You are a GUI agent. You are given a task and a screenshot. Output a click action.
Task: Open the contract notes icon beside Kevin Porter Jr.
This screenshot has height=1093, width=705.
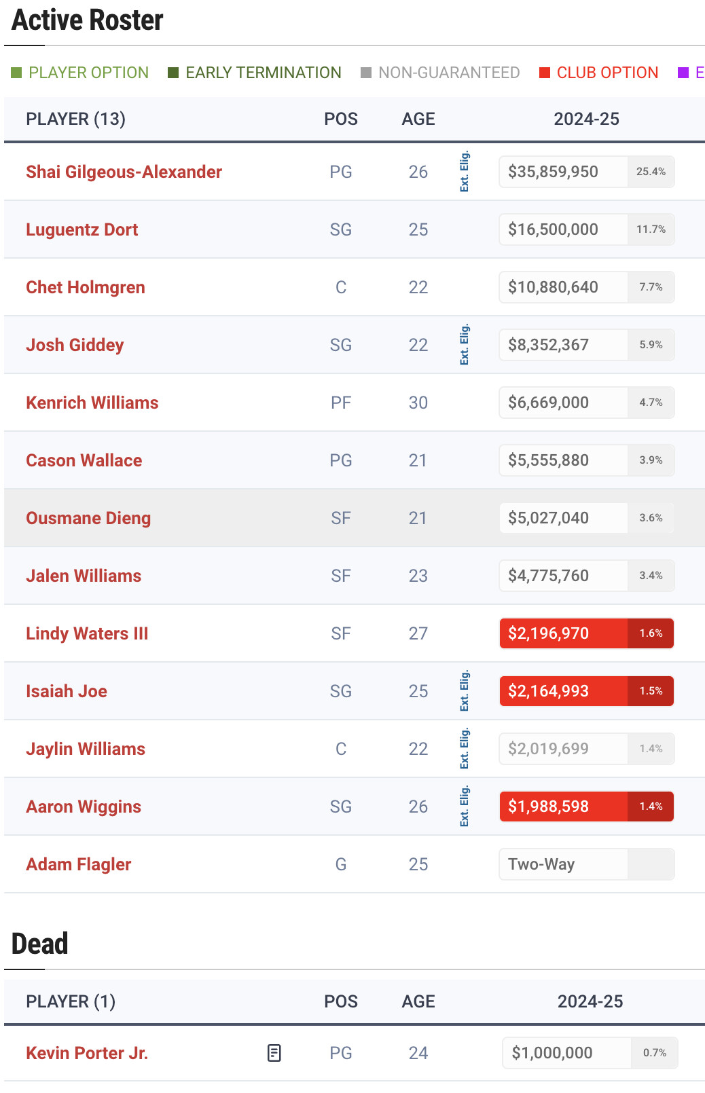tap(274, 1053)
